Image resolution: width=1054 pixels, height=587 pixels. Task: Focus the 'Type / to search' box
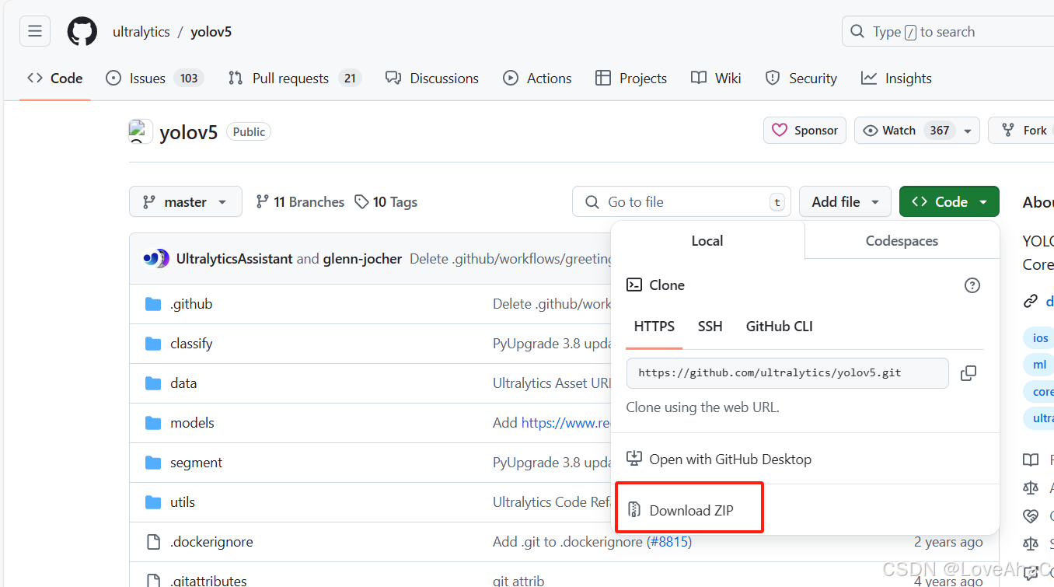tap(948, 32)
